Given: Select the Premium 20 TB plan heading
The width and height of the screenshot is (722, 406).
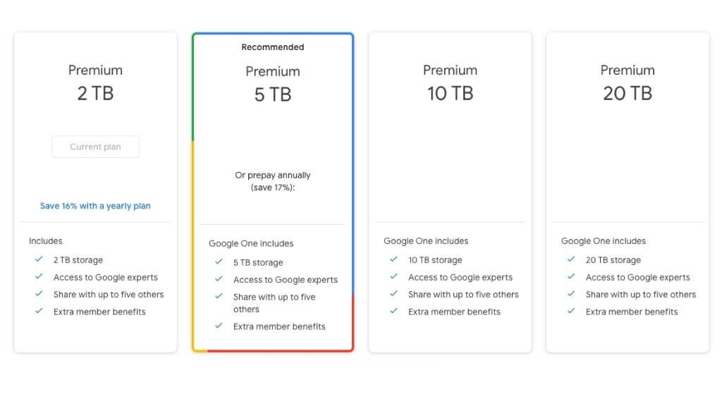Looking at the screenshot, I should [x=627, y=82].
